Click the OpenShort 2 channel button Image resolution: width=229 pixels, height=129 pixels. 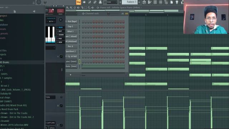tap(72, 51)
